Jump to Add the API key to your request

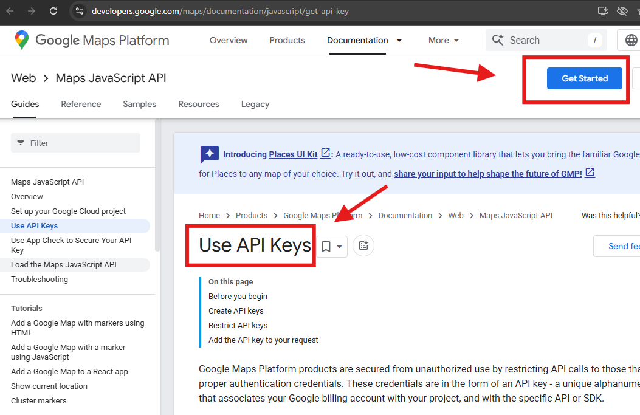(x=263, y=340)
